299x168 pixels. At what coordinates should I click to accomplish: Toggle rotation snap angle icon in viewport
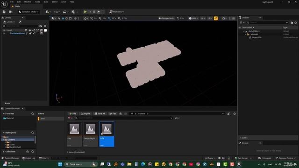[x=109, y=19]
